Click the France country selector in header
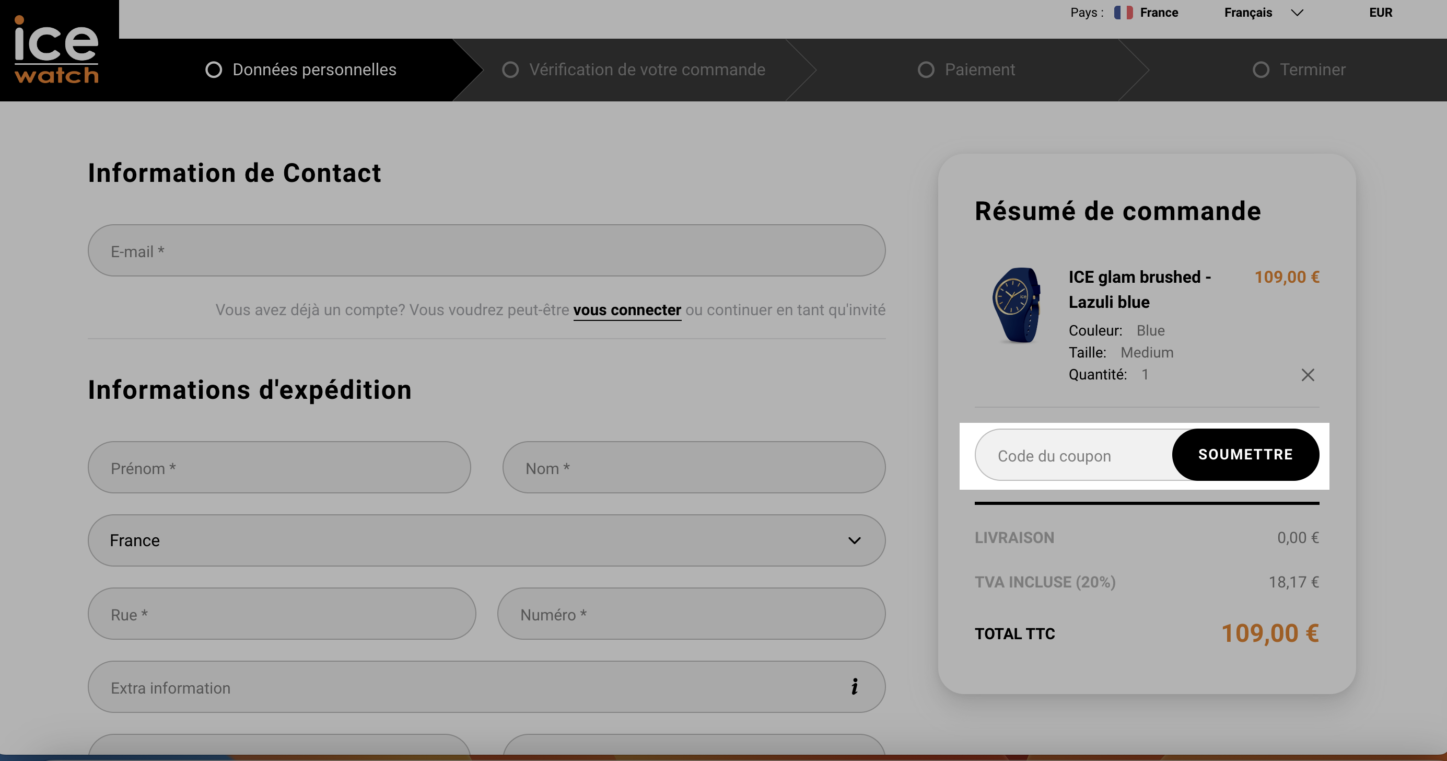Viewport: 1447px width, 761px height. pyautogui.click(x=1146, y=13)
